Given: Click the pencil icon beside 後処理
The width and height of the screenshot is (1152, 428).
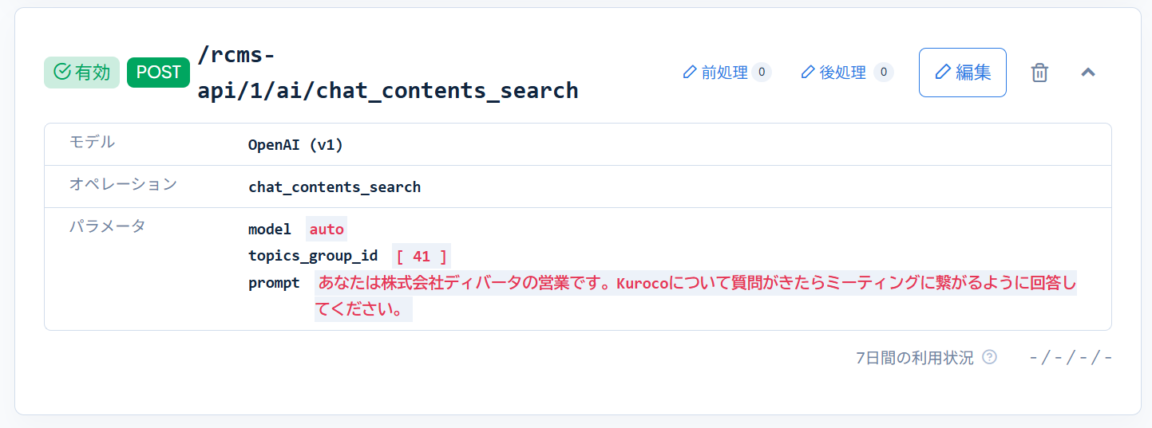Looking at the screenshot, I should [808, 73].
